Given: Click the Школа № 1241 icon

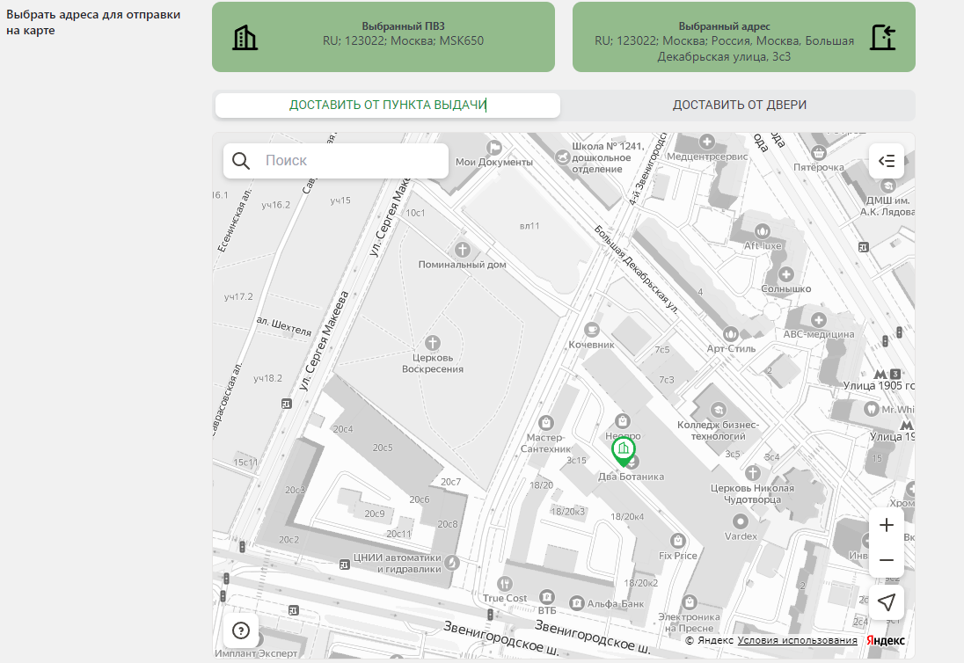Looking at the screenshot, I should tap(563, 157).
